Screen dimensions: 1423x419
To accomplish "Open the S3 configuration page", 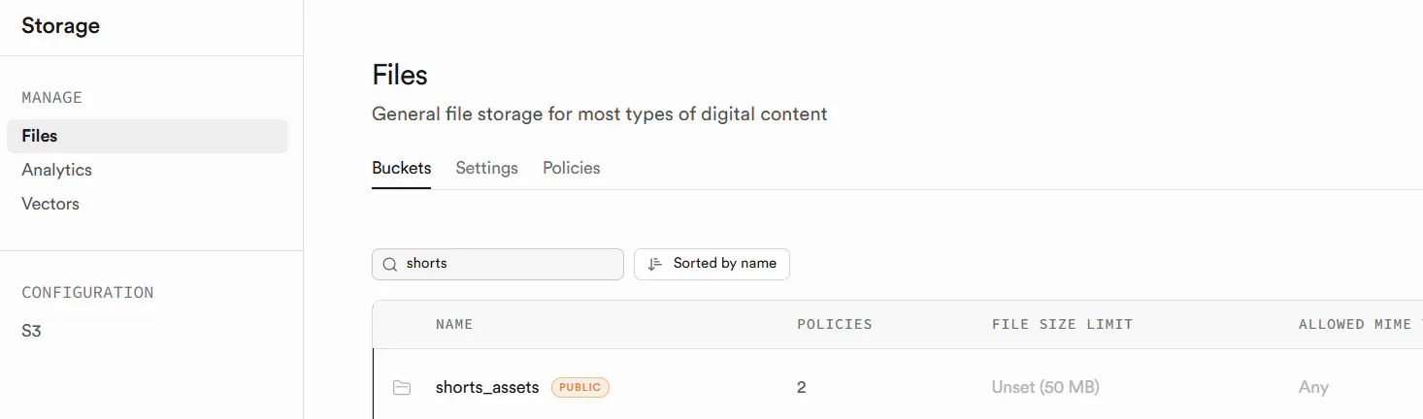I will (x=31, y=331).
